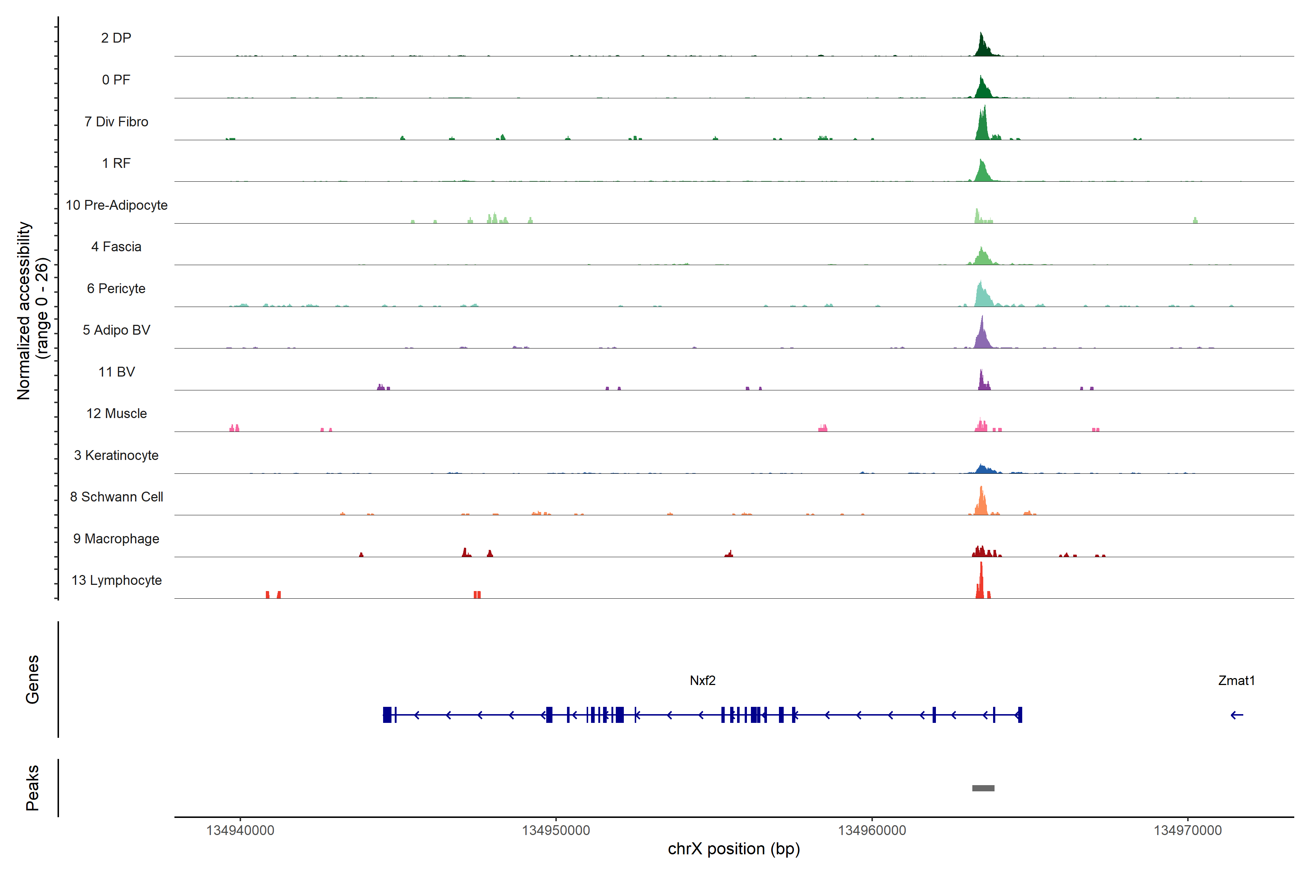This screenshot has height=874, width=1311.
Task: Click the Zmat1 gene label
Action: (1236, 681)
